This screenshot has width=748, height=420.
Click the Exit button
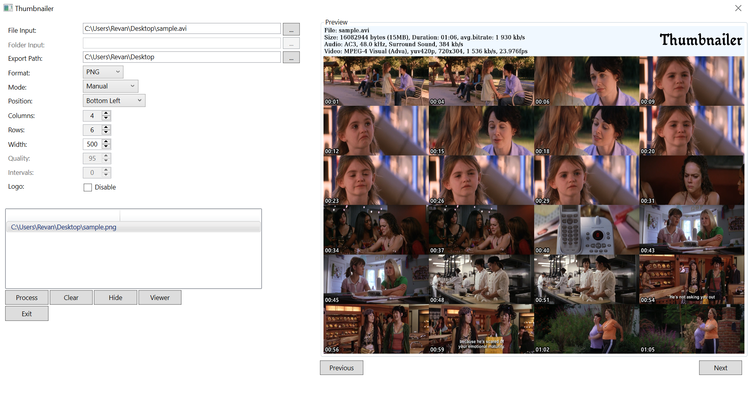tap(27, 314)
